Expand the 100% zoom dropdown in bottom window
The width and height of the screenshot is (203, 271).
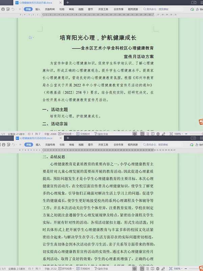pyautogui.click(x=178, y=268)
